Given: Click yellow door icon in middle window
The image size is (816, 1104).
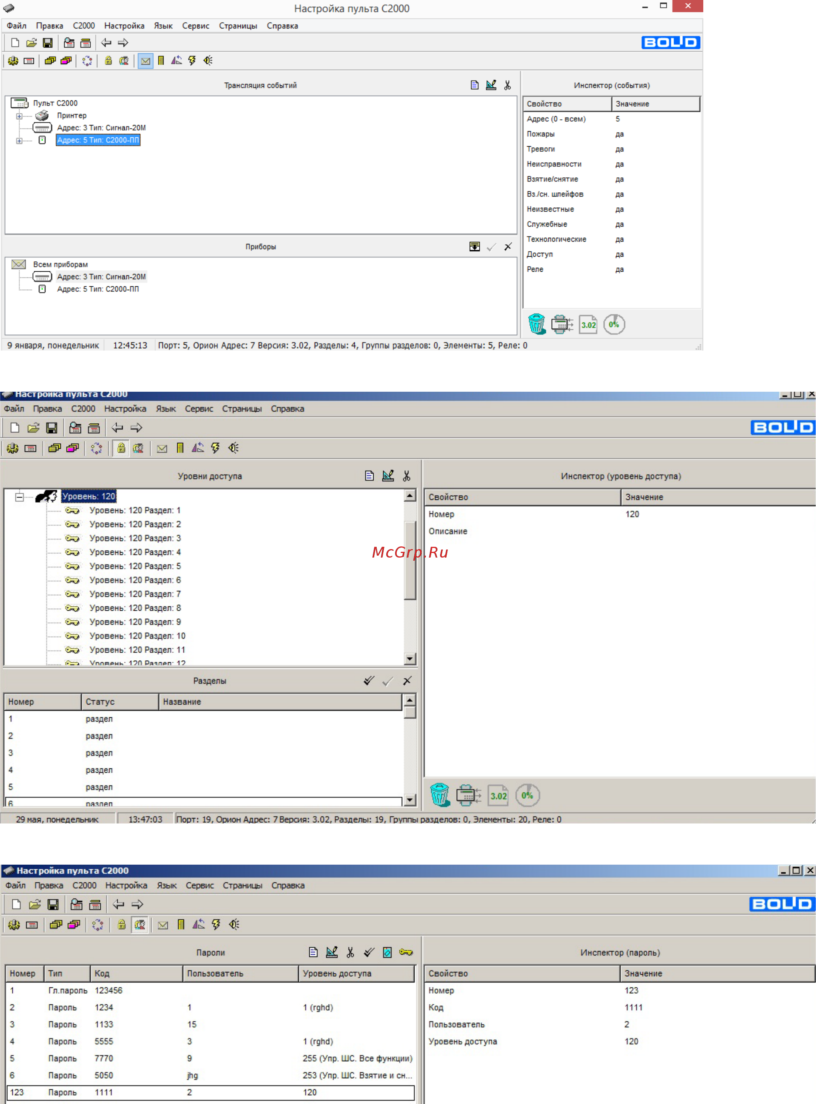Looking at the screenshot, I should 180,448.
